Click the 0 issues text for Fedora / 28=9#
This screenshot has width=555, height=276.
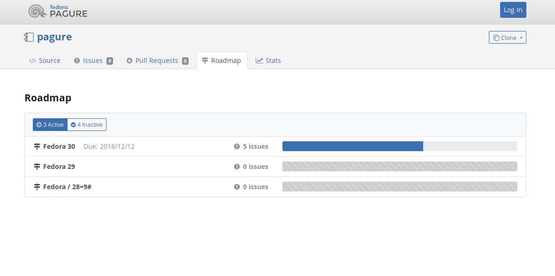pos(256,187)
